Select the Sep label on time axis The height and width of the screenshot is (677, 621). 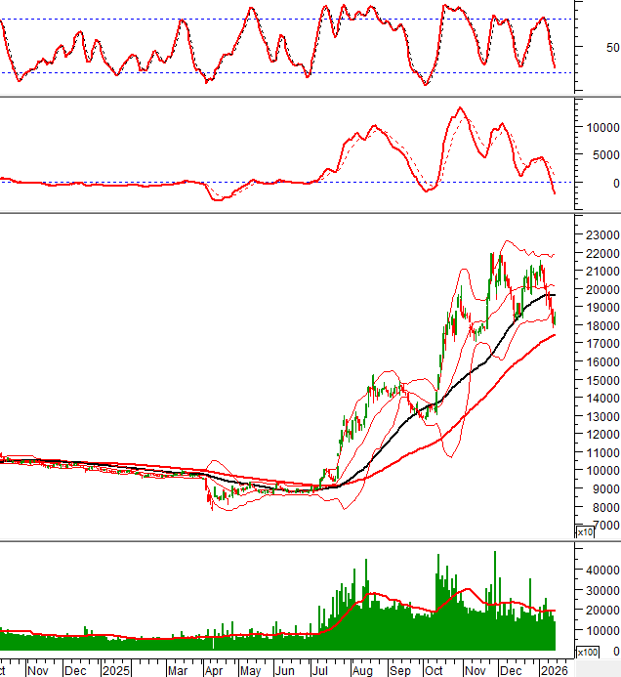pos(399,670)
